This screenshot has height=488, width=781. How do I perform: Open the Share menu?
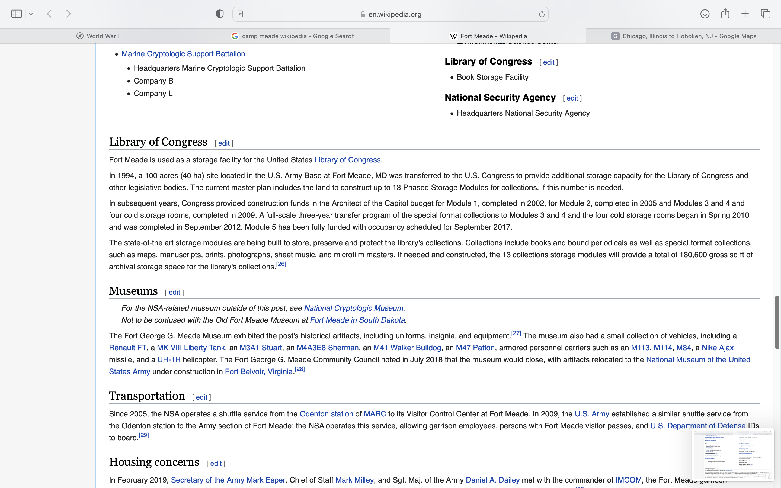click(725, 14)
